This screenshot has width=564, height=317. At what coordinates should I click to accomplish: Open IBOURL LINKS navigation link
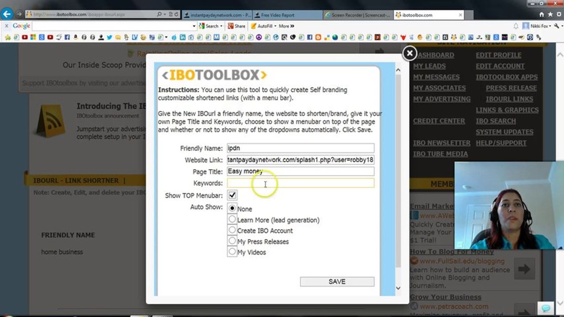point(509,99)
